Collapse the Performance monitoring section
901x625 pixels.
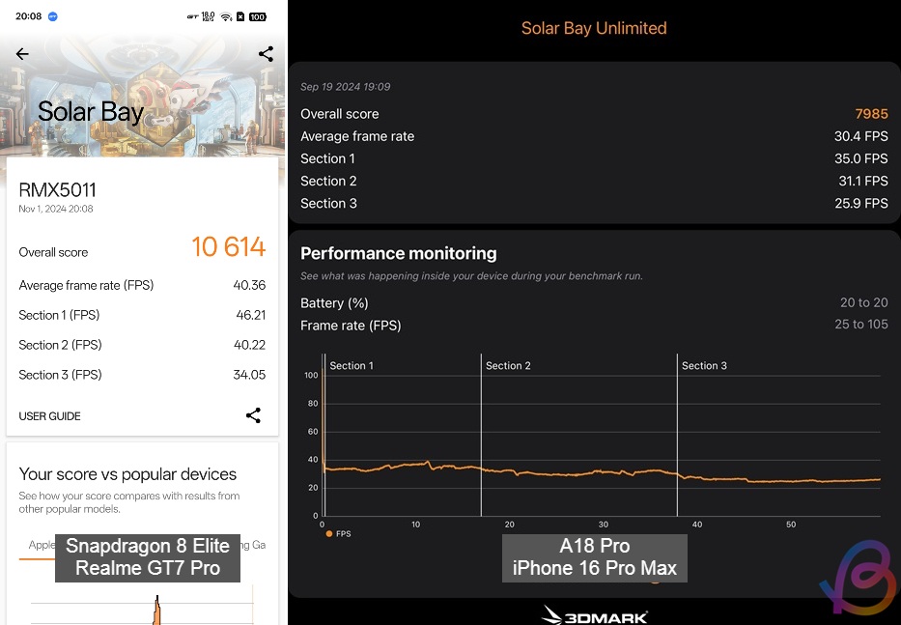coord(398,253)
